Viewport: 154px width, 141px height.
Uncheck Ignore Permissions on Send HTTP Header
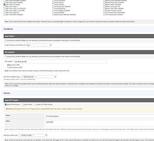(6, 105)
